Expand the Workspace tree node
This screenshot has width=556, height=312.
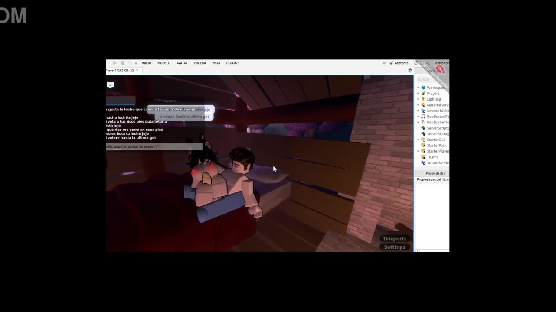click(x=418, y=88)
